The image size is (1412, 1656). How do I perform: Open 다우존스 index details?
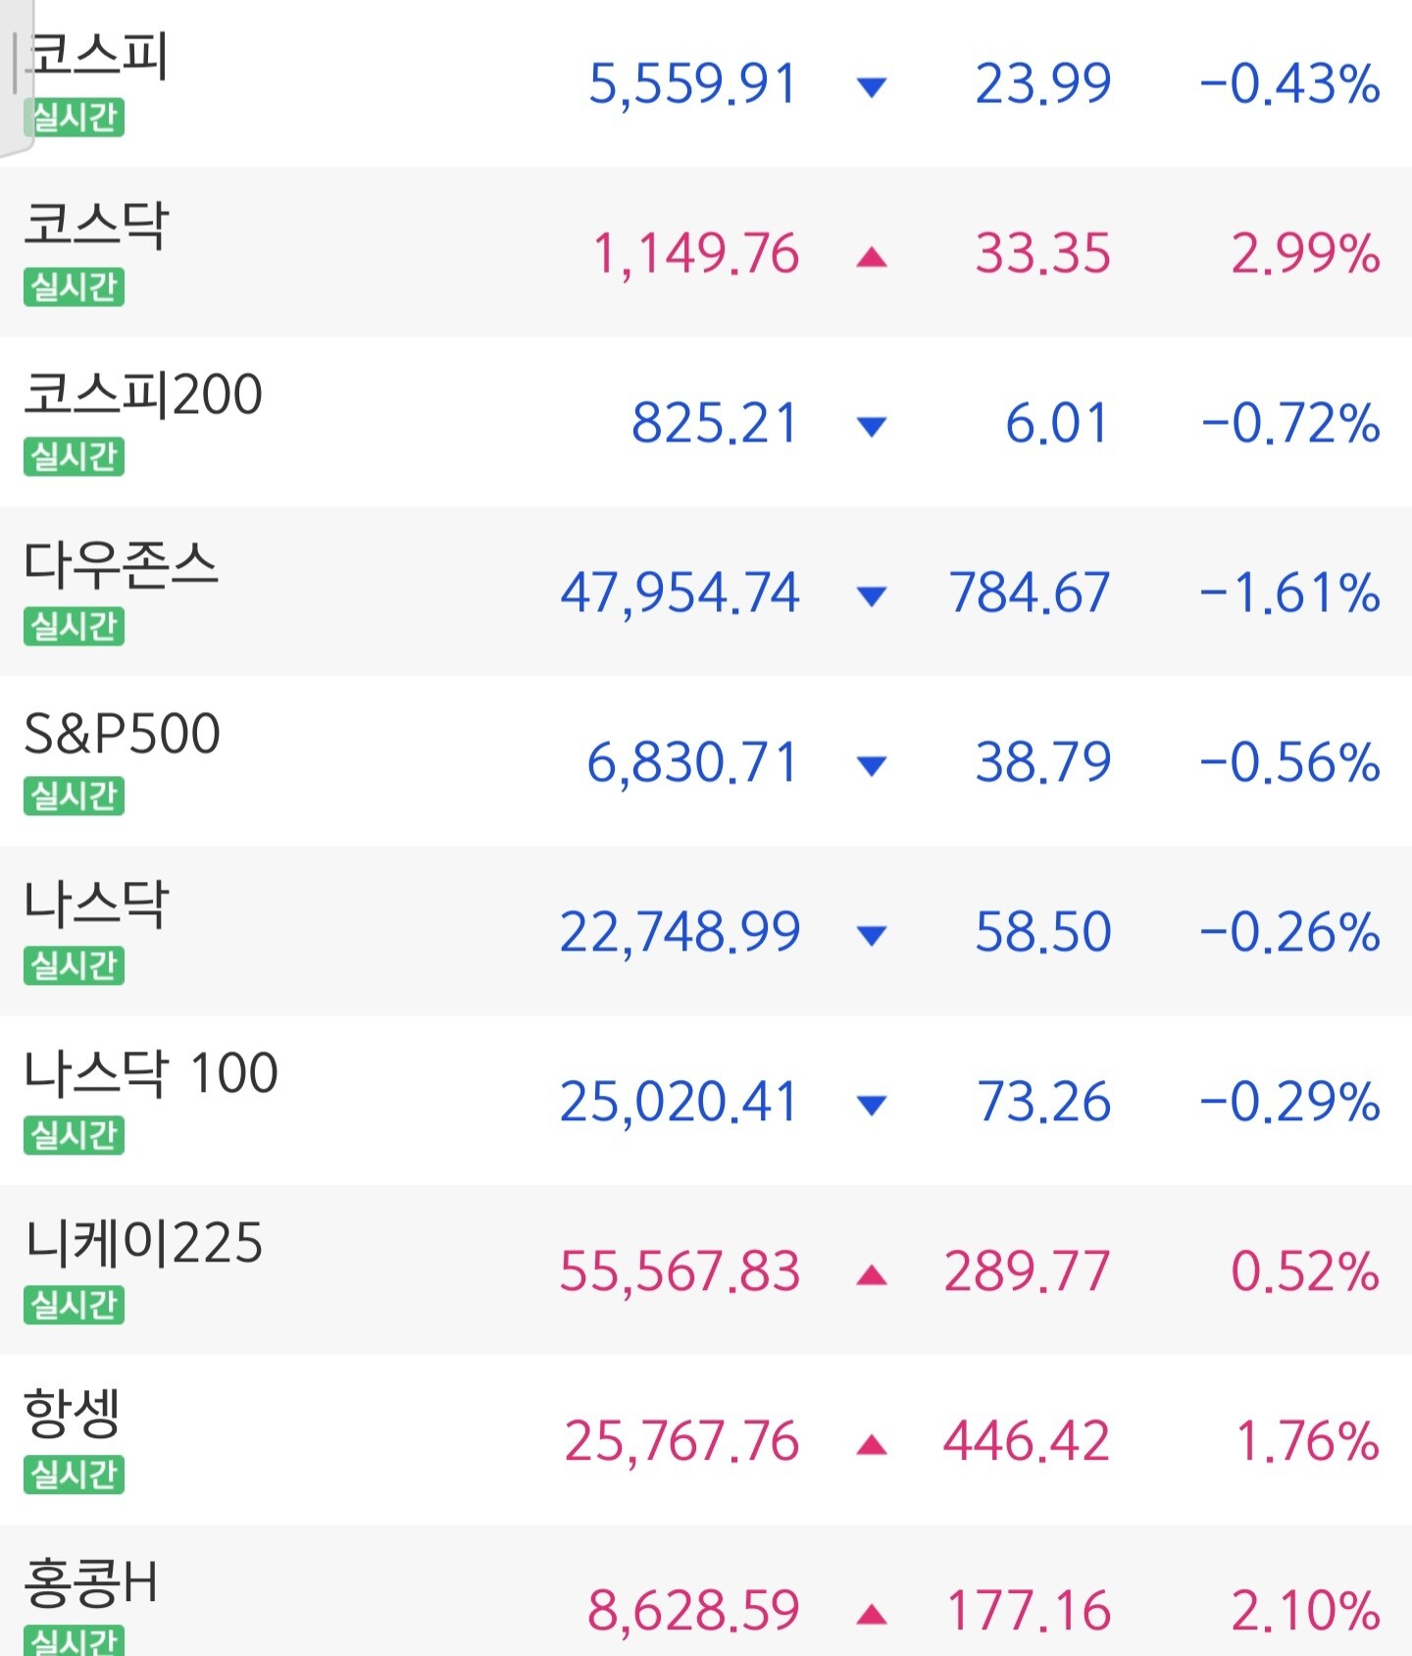point(706,592)
